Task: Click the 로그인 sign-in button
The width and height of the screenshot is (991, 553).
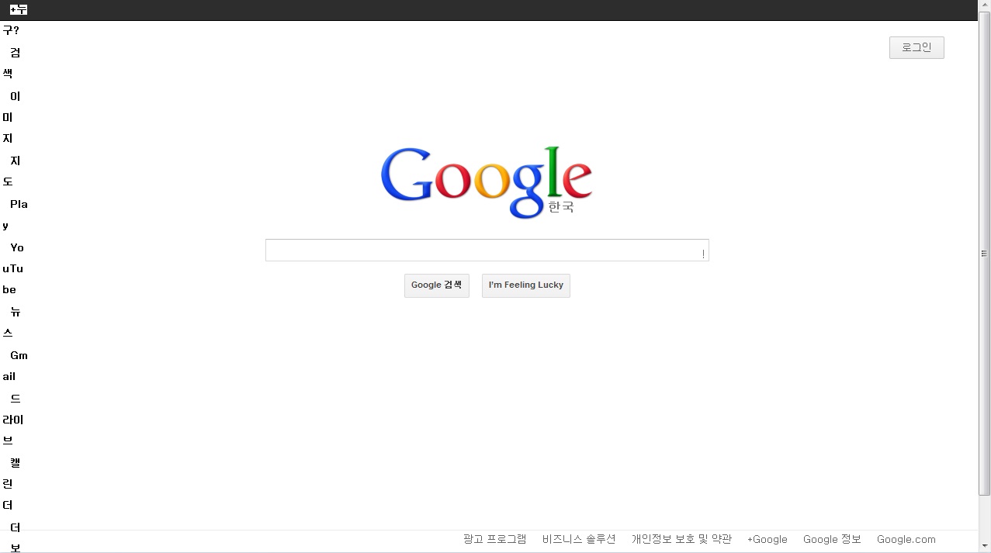Action: pos(917,47)
